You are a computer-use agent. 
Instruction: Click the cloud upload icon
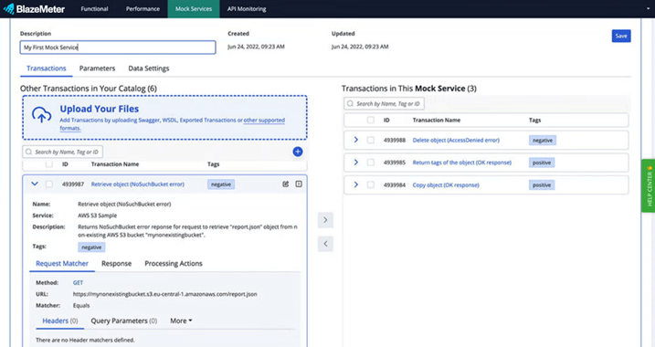tap(42, 114)
